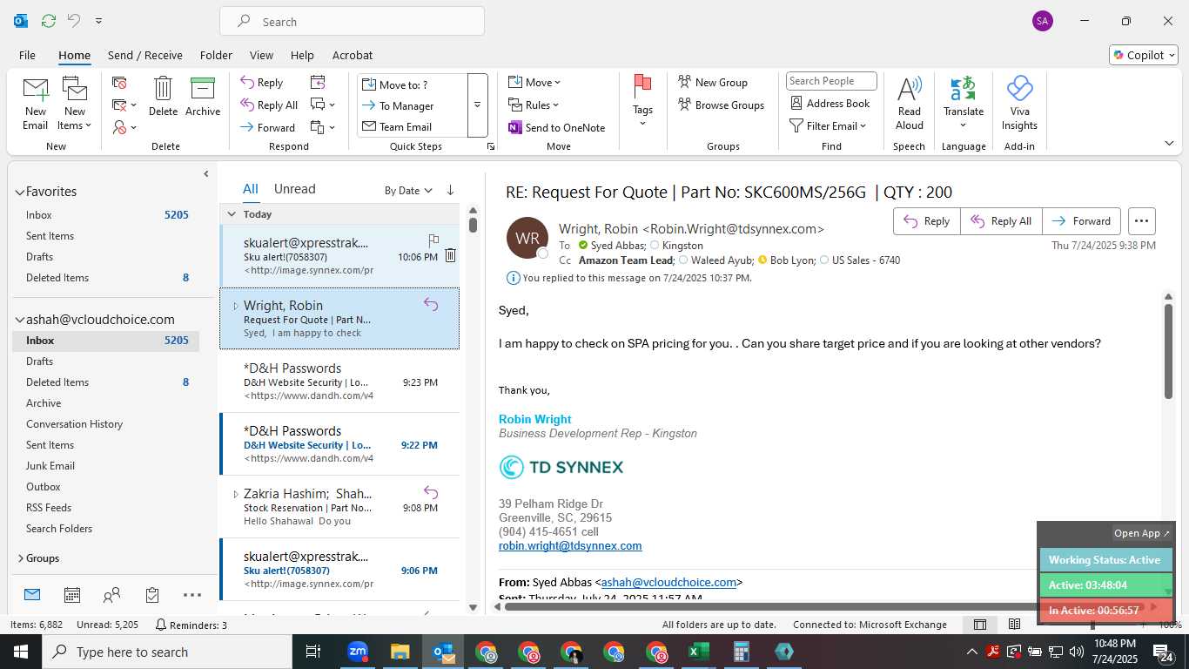
Task: Click the Delete trash icon in ribbon
Action: (x=163, y=96)
